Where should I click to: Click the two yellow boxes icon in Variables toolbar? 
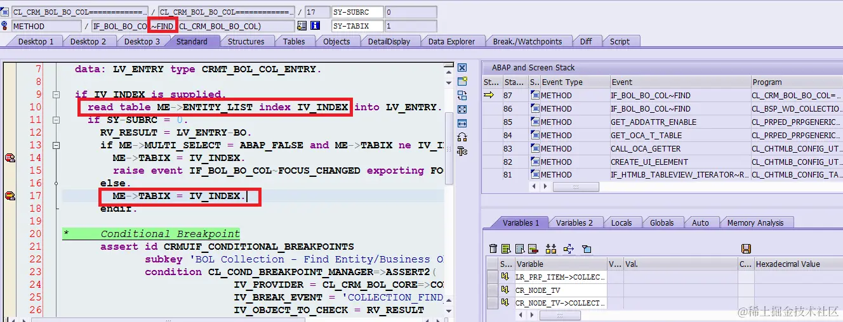550,248
